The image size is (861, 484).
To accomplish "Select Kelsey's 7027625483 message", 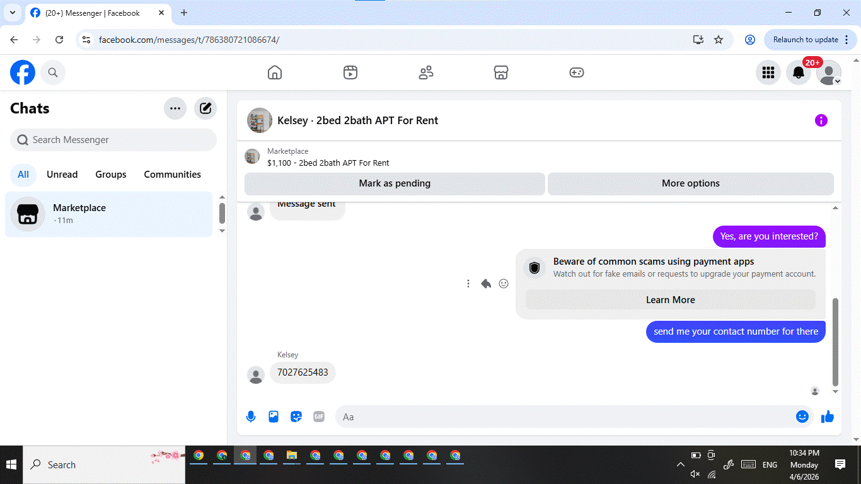I will (x=303, y=372).
